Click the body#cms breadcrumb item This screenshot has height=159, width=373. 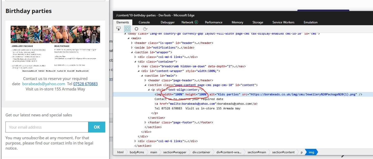pyautogui.click(x=137, y=152)
